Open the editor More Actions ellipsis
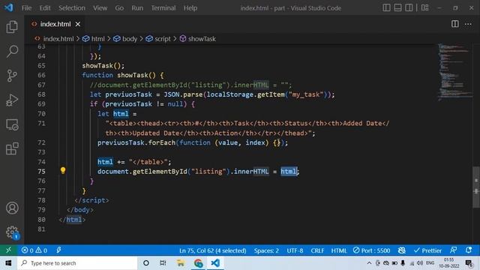The width and height of the screenshot is (480, 270). (468, 24)
